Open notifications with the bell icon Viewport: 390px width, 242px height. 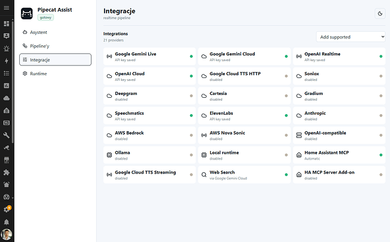point(6,222)
